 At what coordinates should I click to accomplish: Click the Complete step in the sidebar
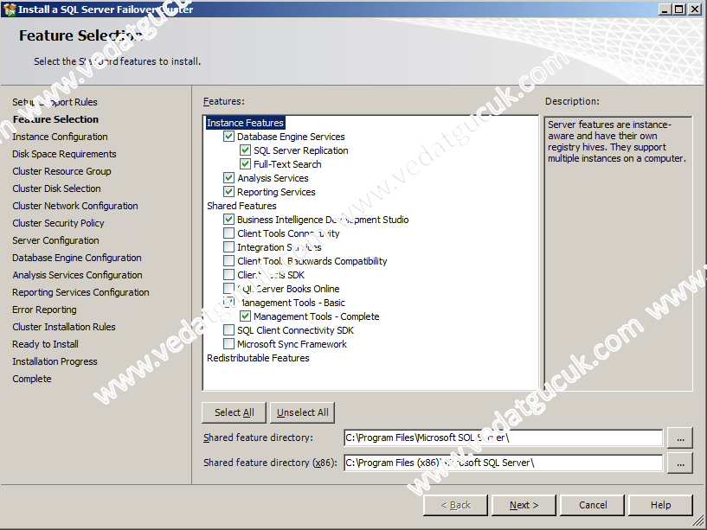click(31, 379)
